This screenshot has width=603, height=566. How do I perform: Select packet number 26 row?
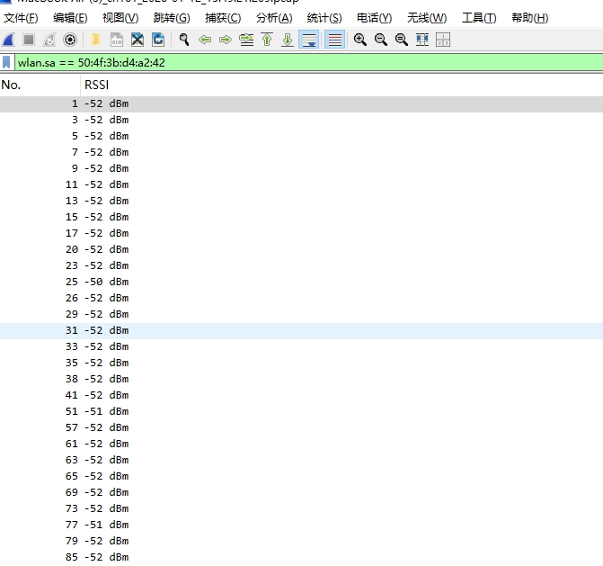point(302,298)
